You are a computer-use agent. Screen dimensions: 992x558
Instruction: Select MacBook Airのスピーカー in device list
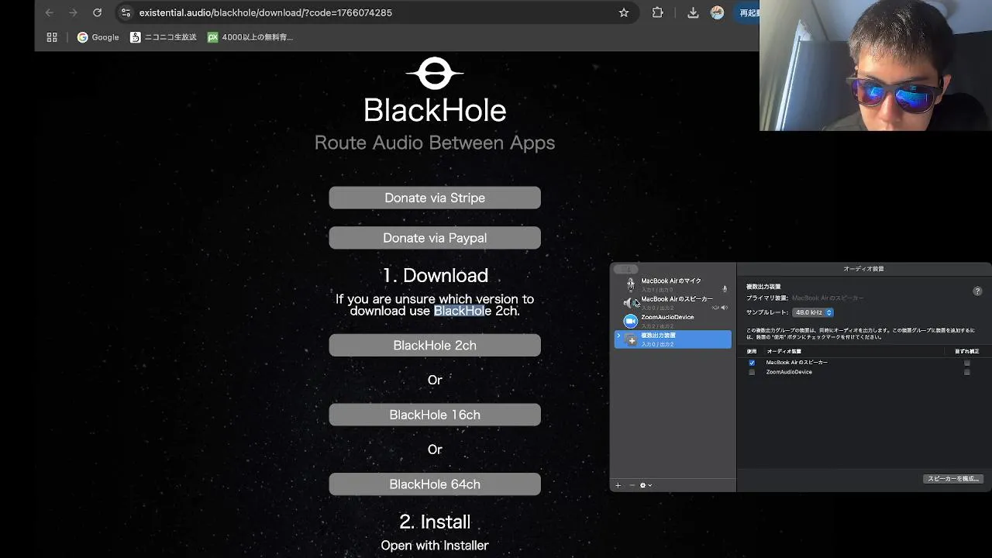point(673,302)
